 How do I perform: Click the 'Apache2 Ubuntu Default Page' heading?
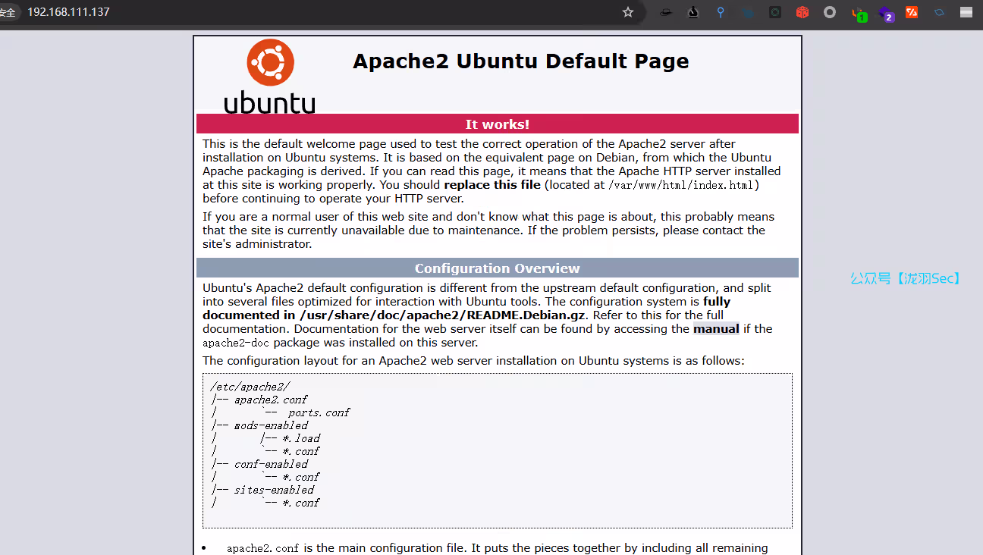(x=520, y=61)
